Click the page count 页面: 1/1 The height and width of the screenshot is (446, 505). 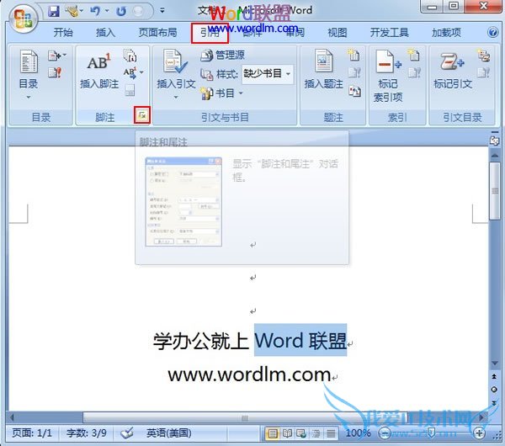coord(32,433)
